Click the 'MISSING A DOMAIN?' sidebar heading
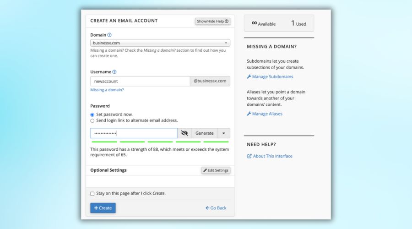 click(x=271, y=47)
